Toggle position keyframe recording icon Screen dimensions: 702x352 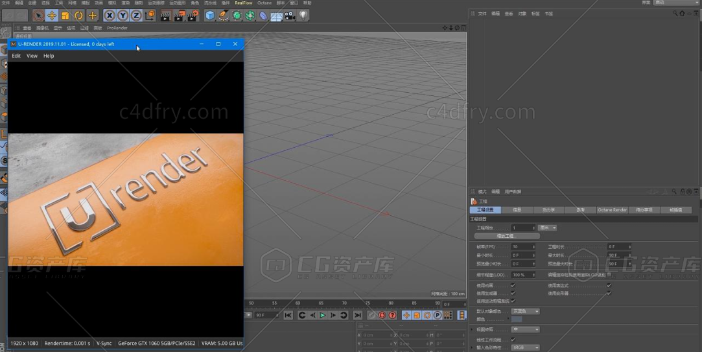[406, 315]
